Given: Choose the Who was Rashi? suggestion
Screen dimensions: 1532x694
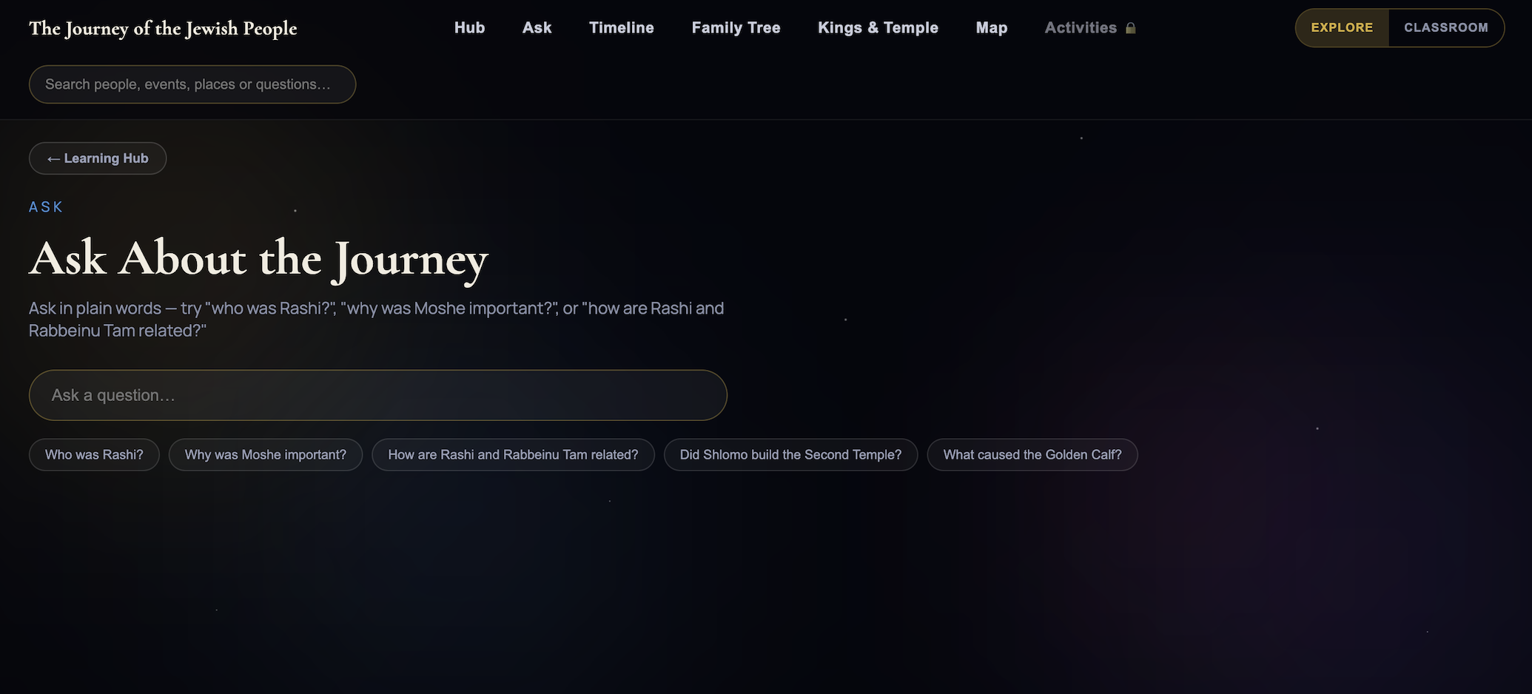Looking at the screenshot, I should 94,455.
